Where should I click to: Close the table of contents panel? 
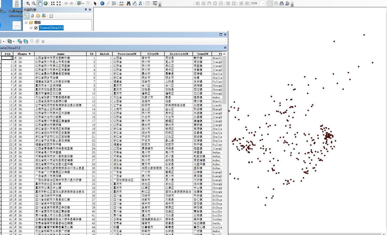[x=90, y=10]
